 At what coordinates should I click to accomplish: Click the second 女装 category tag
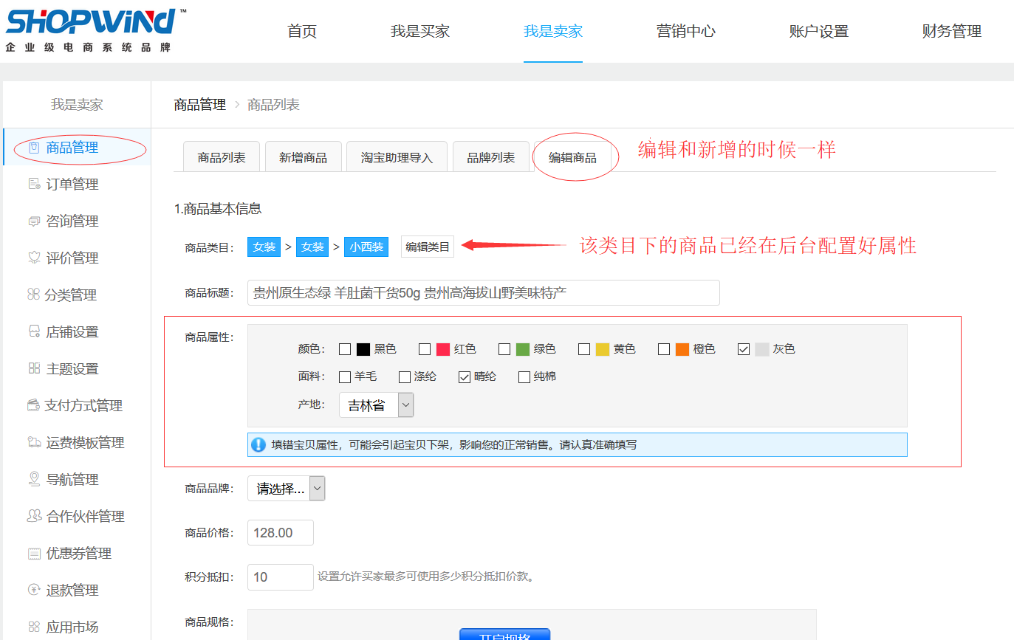pos(312,247)
